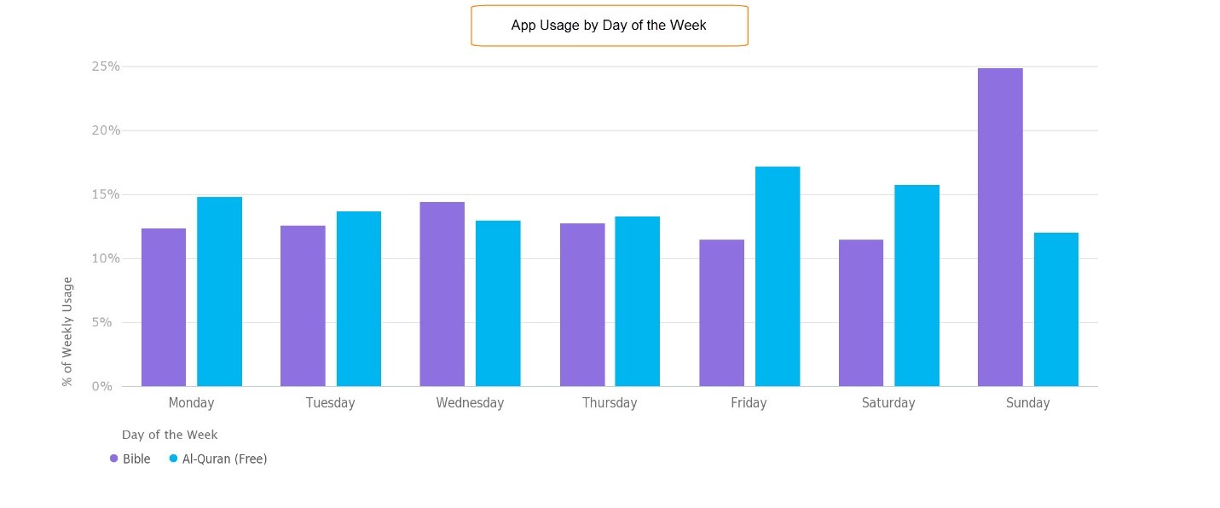Click the Sunday Bible bar
This screenshot has height=508, width=1220.
click(1000, 228)
